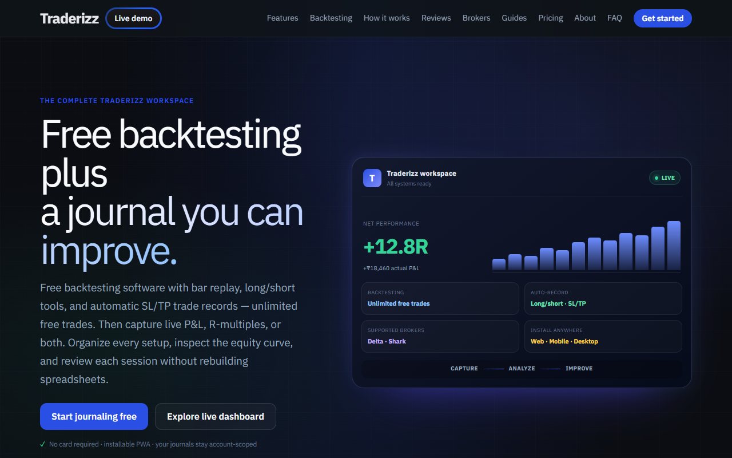732x458 pixels.
Task: Go to Reviews nav link
Action: pyautogui.click(x=436, y=18)
